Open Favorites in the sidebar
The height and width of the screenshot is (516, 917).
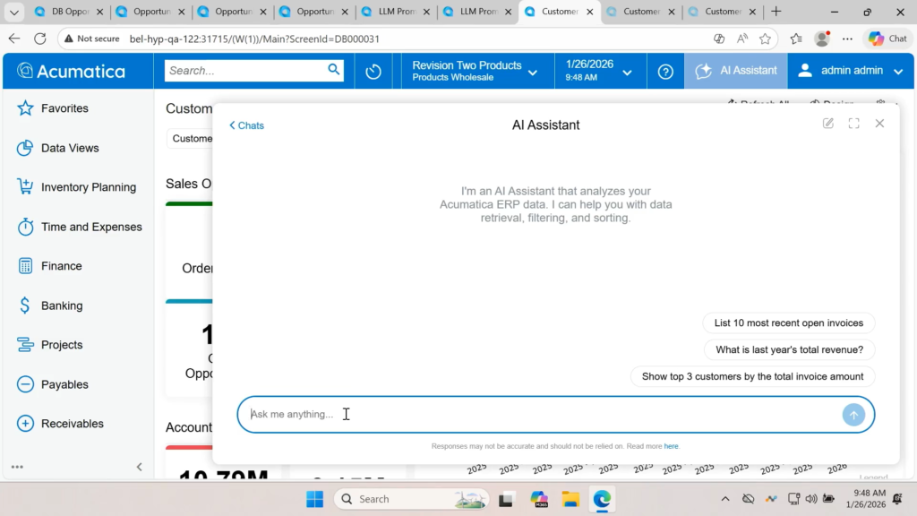pyautogui.click(x=64, y=108)
